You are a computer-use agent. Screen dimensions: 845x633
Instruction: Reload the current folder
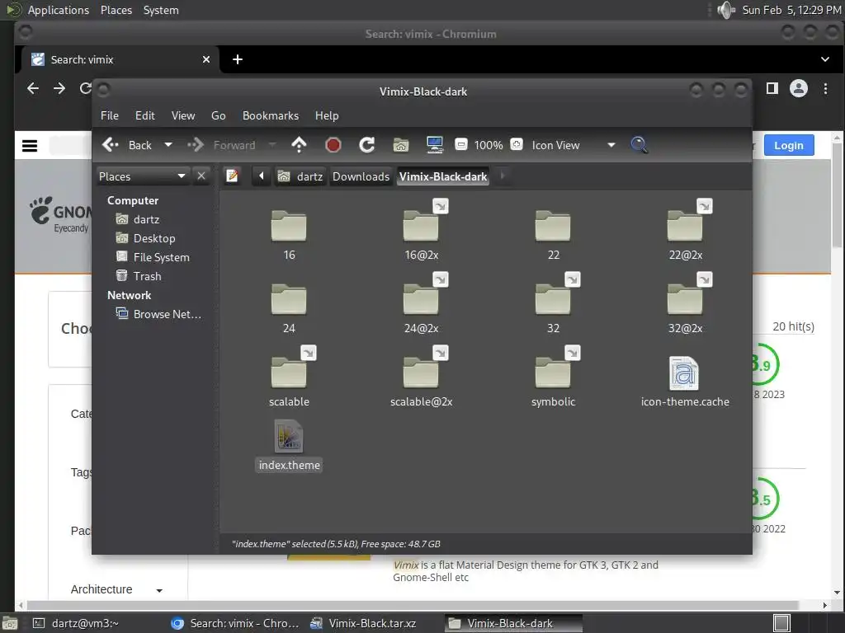coord(367,145)
